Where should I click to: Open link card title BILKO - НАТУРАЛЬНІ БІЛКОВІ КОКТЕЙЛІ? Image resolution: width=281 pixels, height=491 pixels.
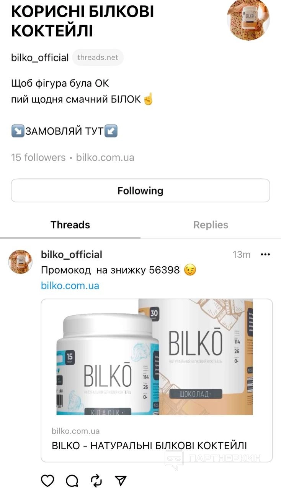pos(149,445)
